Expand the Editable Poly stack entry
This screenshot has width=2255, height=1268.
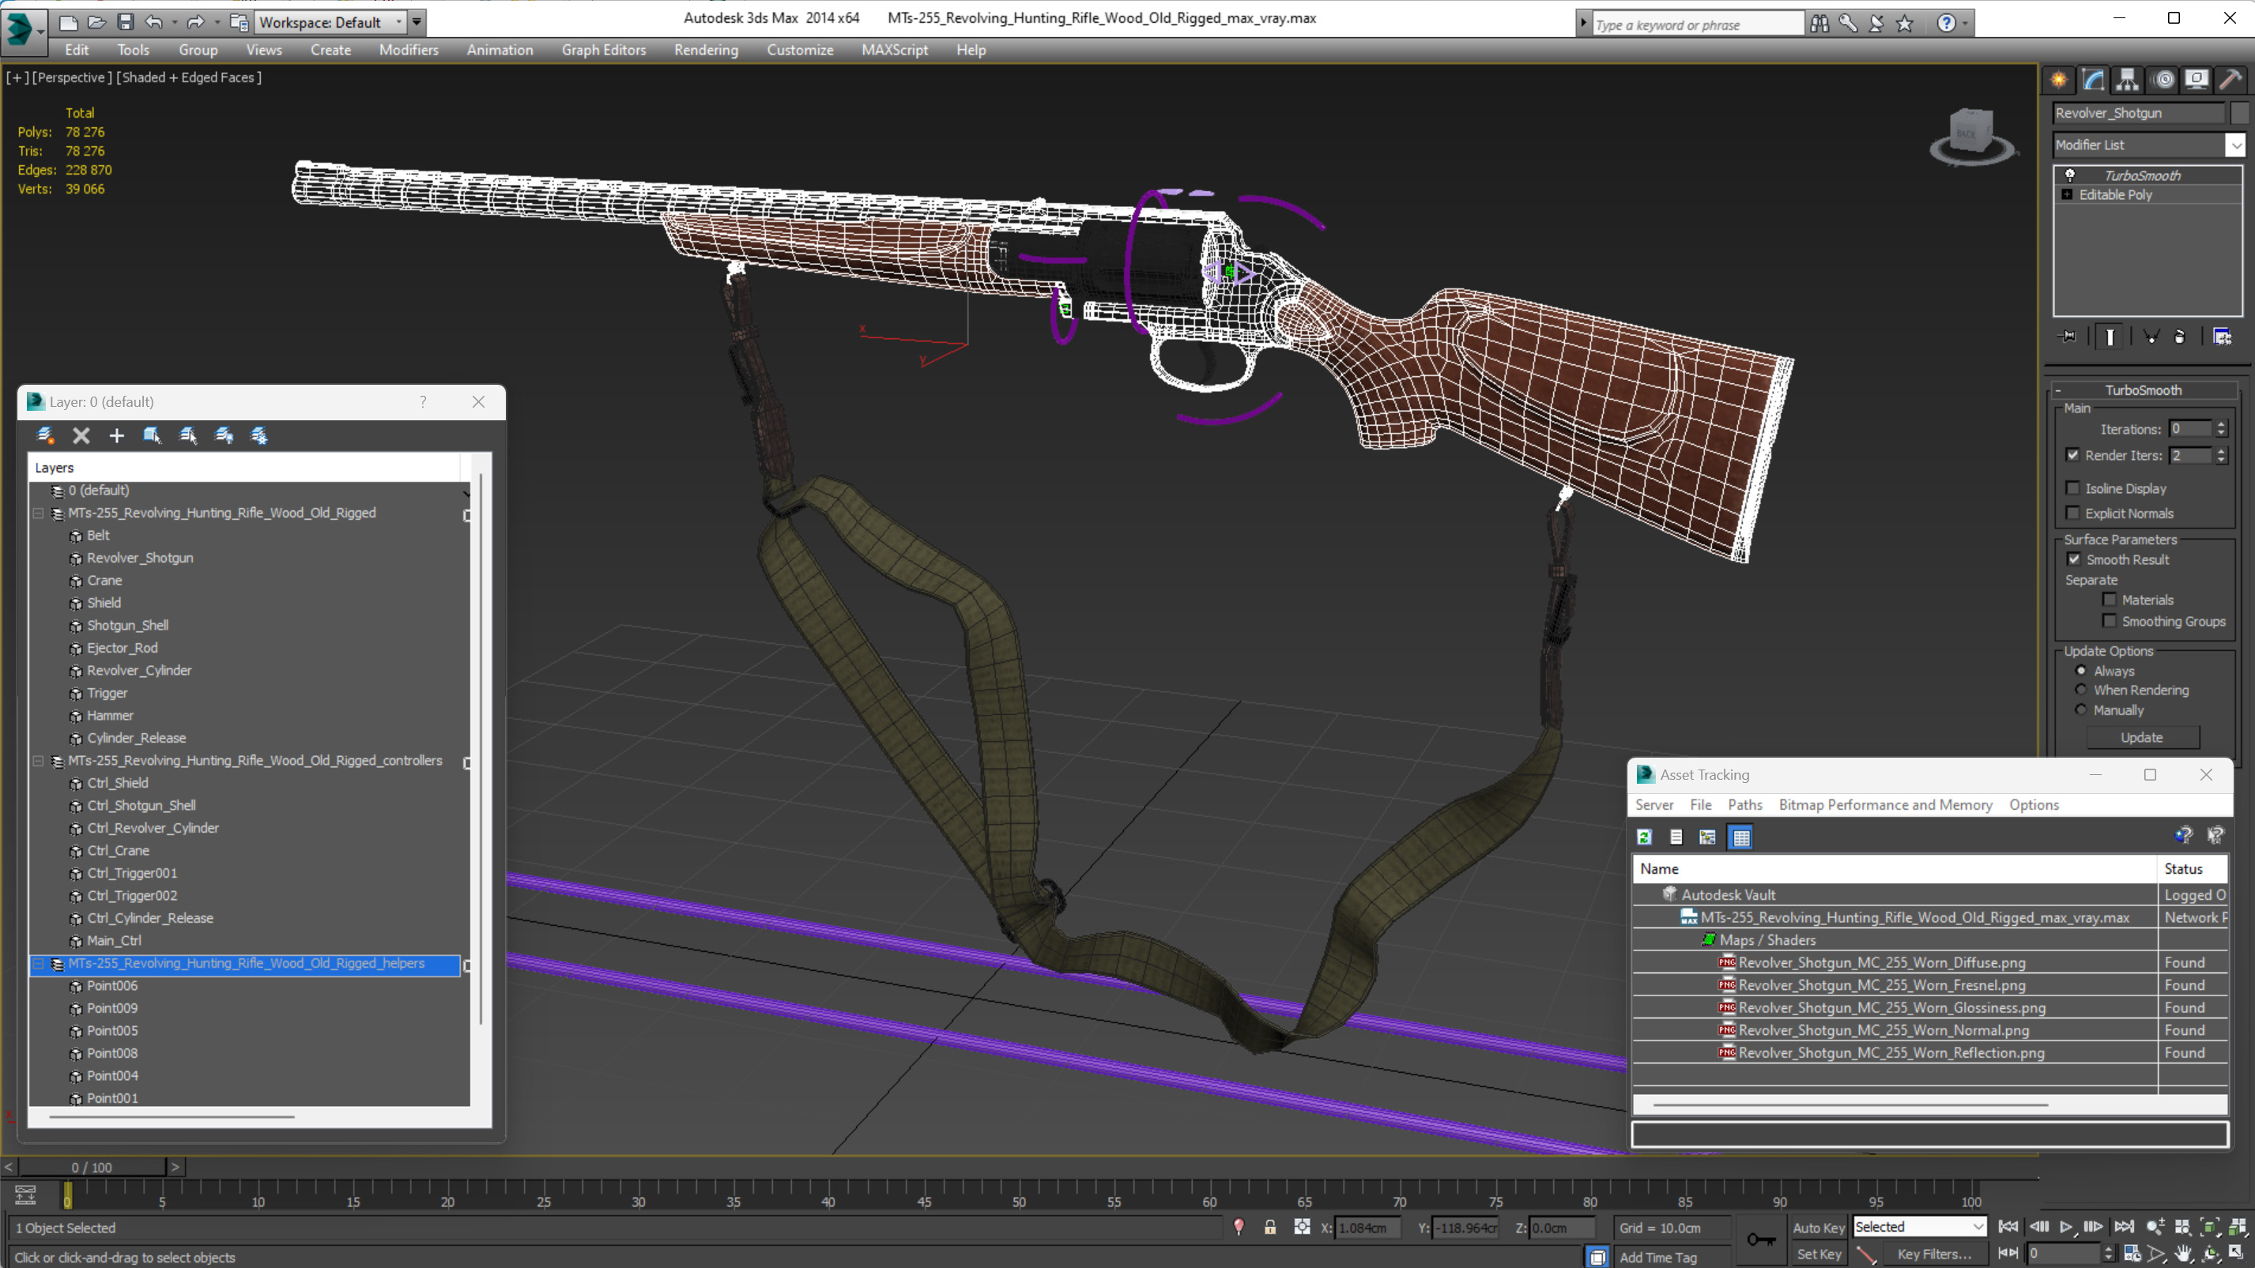[x=2067, y=194]
